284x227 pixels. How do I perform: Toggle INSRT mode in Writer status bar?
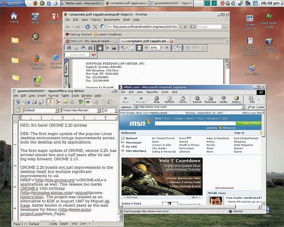64,224
